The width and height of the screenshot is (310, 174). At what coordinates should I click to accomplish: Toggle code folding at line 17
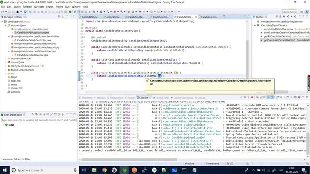84,47
